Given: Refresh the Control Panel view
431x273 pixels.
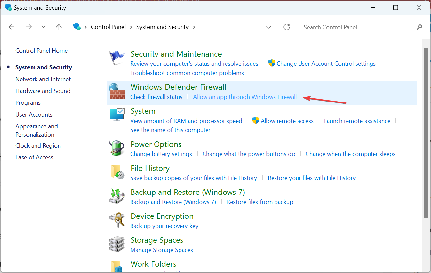Looking at the screenshot, I should tap(287, 27).
